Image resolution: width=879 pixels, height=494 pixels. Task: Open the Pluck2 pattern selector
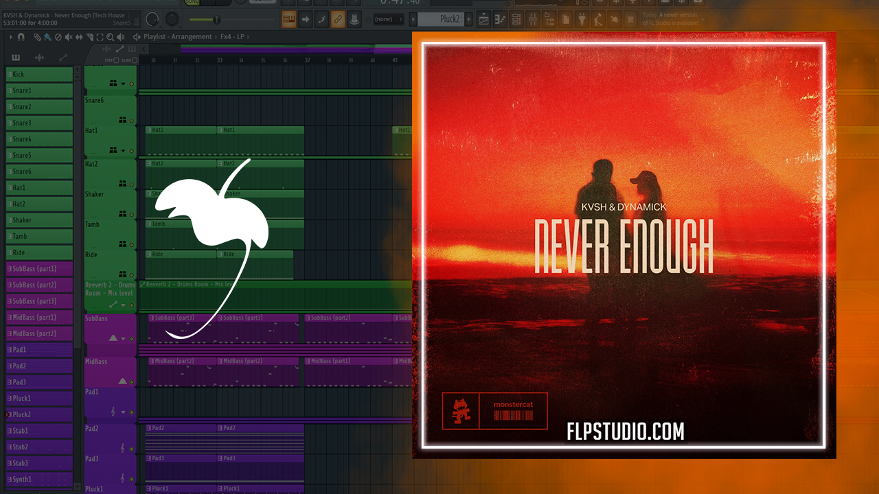439,19
